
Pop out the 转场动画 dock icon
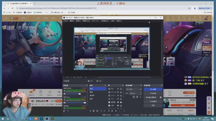coord(141,85)
